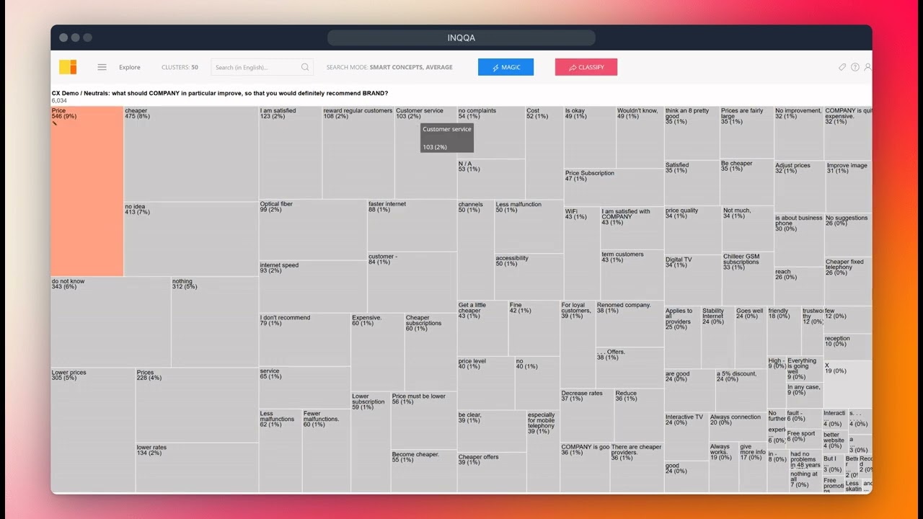Select the nothing 312 (5%) cluster
This screenshot has width=923, height=519.
215,321
